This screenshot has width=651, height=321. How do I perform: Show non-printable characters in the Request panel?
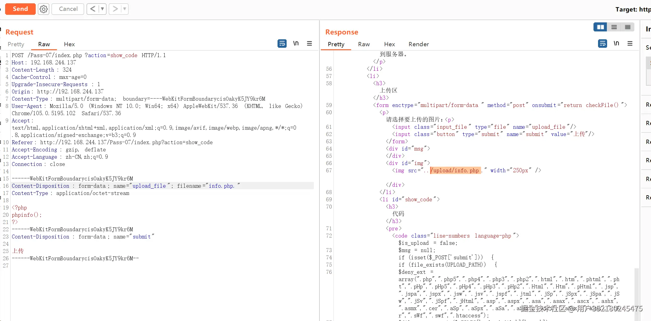click(296, 44)
